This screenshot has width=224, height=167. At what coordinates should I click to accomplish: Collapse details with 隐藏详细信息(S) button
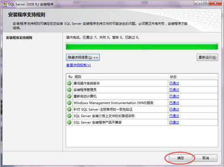[83, 57]
